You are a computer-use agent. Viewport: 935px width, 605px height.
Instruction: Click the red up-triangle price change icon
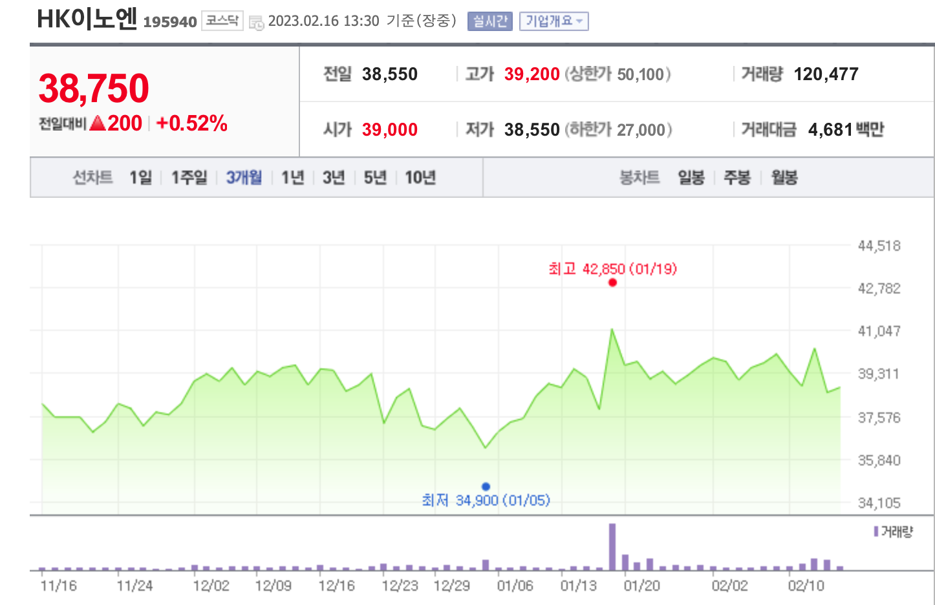(x=98, y=123)
